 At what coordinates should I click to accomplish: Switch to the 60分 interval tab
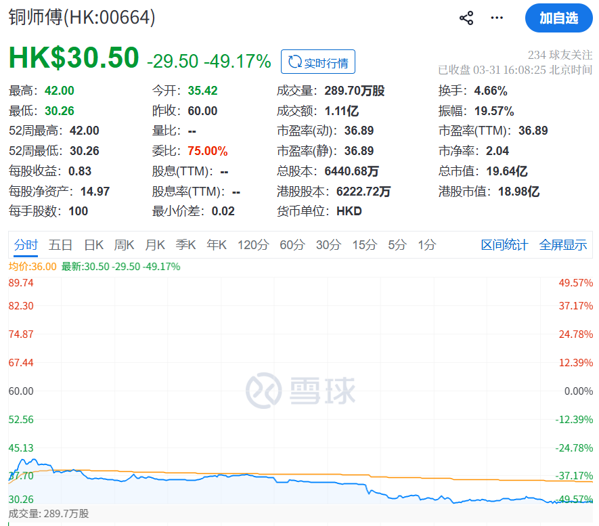pos(292,245)
